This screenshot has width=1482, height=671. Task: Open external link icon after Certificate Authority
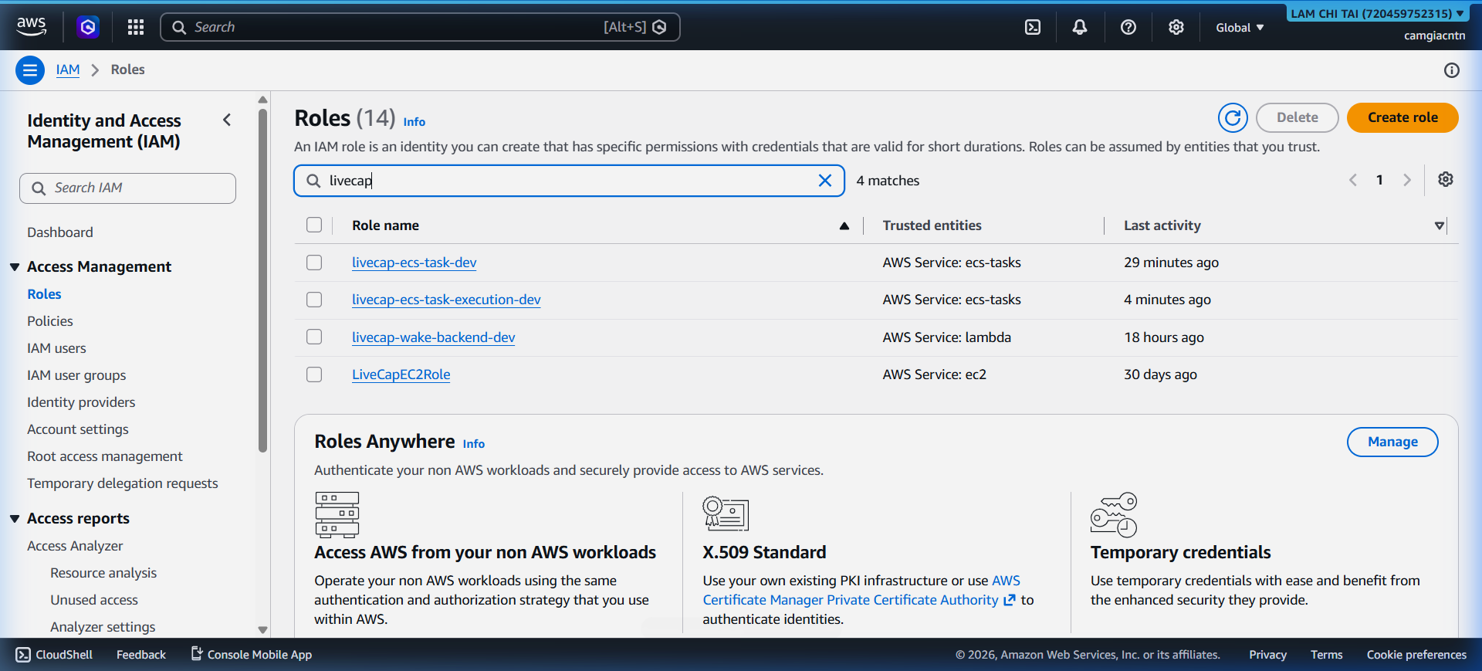tap(1009, 600)
